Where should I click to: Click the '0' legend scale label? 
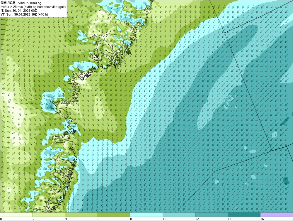pos(1,219)
